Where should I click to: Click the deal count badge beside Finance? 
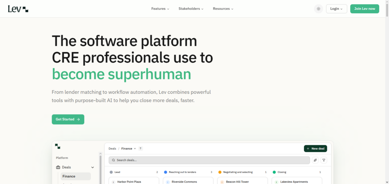click(141, 149)
